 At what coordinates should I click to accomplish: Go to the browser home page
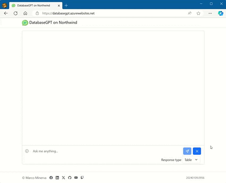[25, 13]
